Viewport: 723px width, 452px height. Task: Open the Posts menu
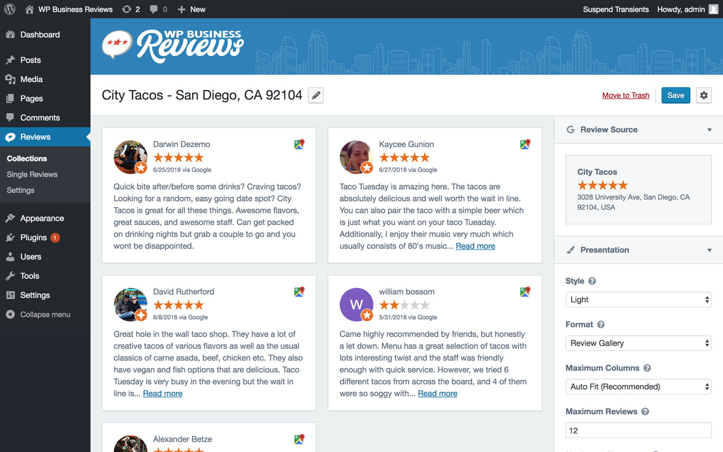point(45,60)
